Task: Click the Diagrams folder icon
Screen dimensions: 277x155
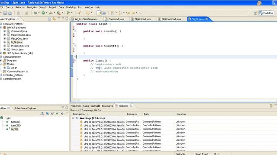Action: click(x=5, y=60)
